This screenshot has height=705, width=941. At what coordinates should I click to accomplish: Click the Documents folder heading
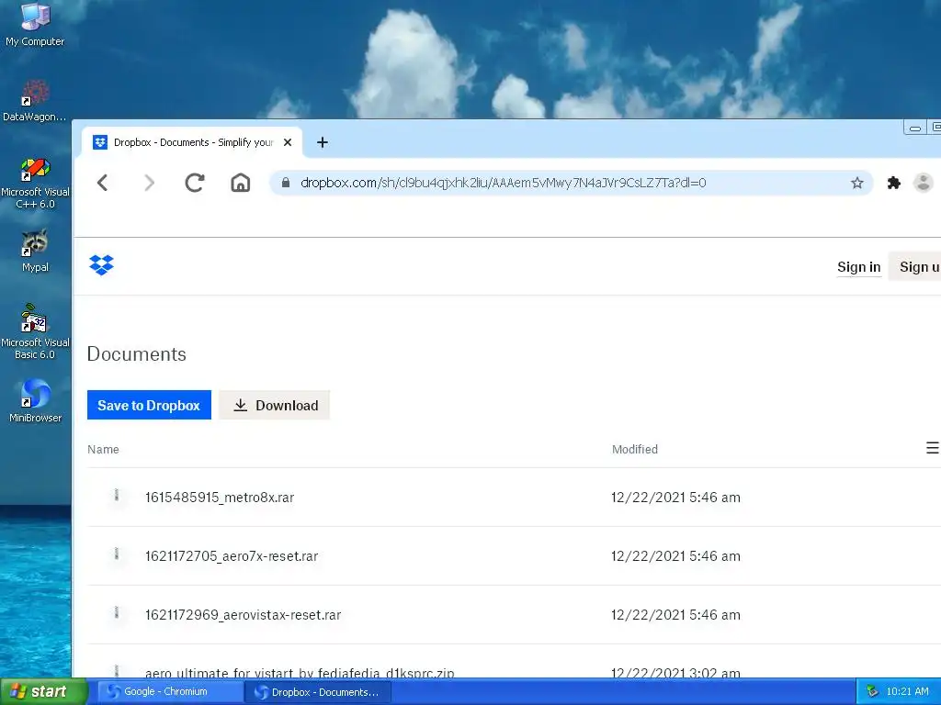point(137,353)
